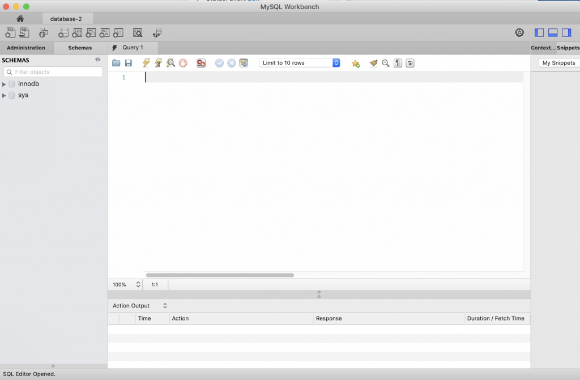Select the sys schema

pos(23,95)
